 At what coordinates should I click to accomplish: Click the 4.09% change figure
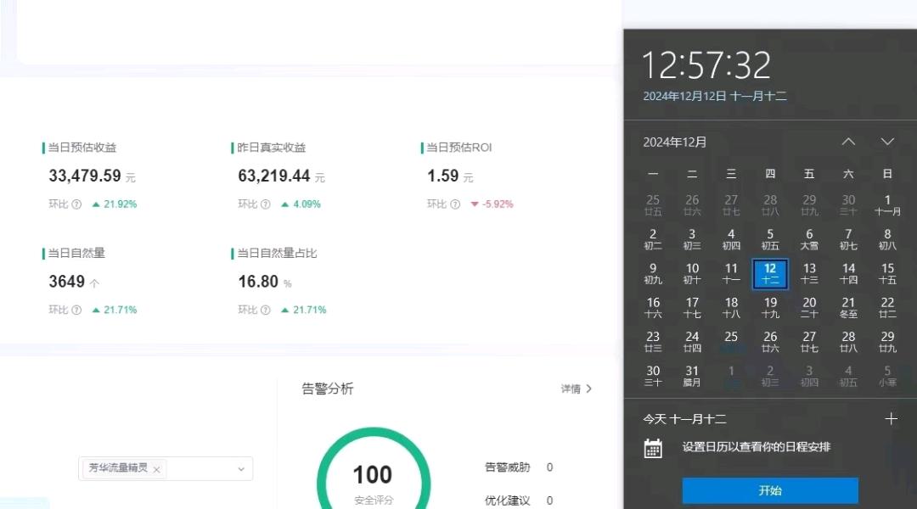coord(307,204)
